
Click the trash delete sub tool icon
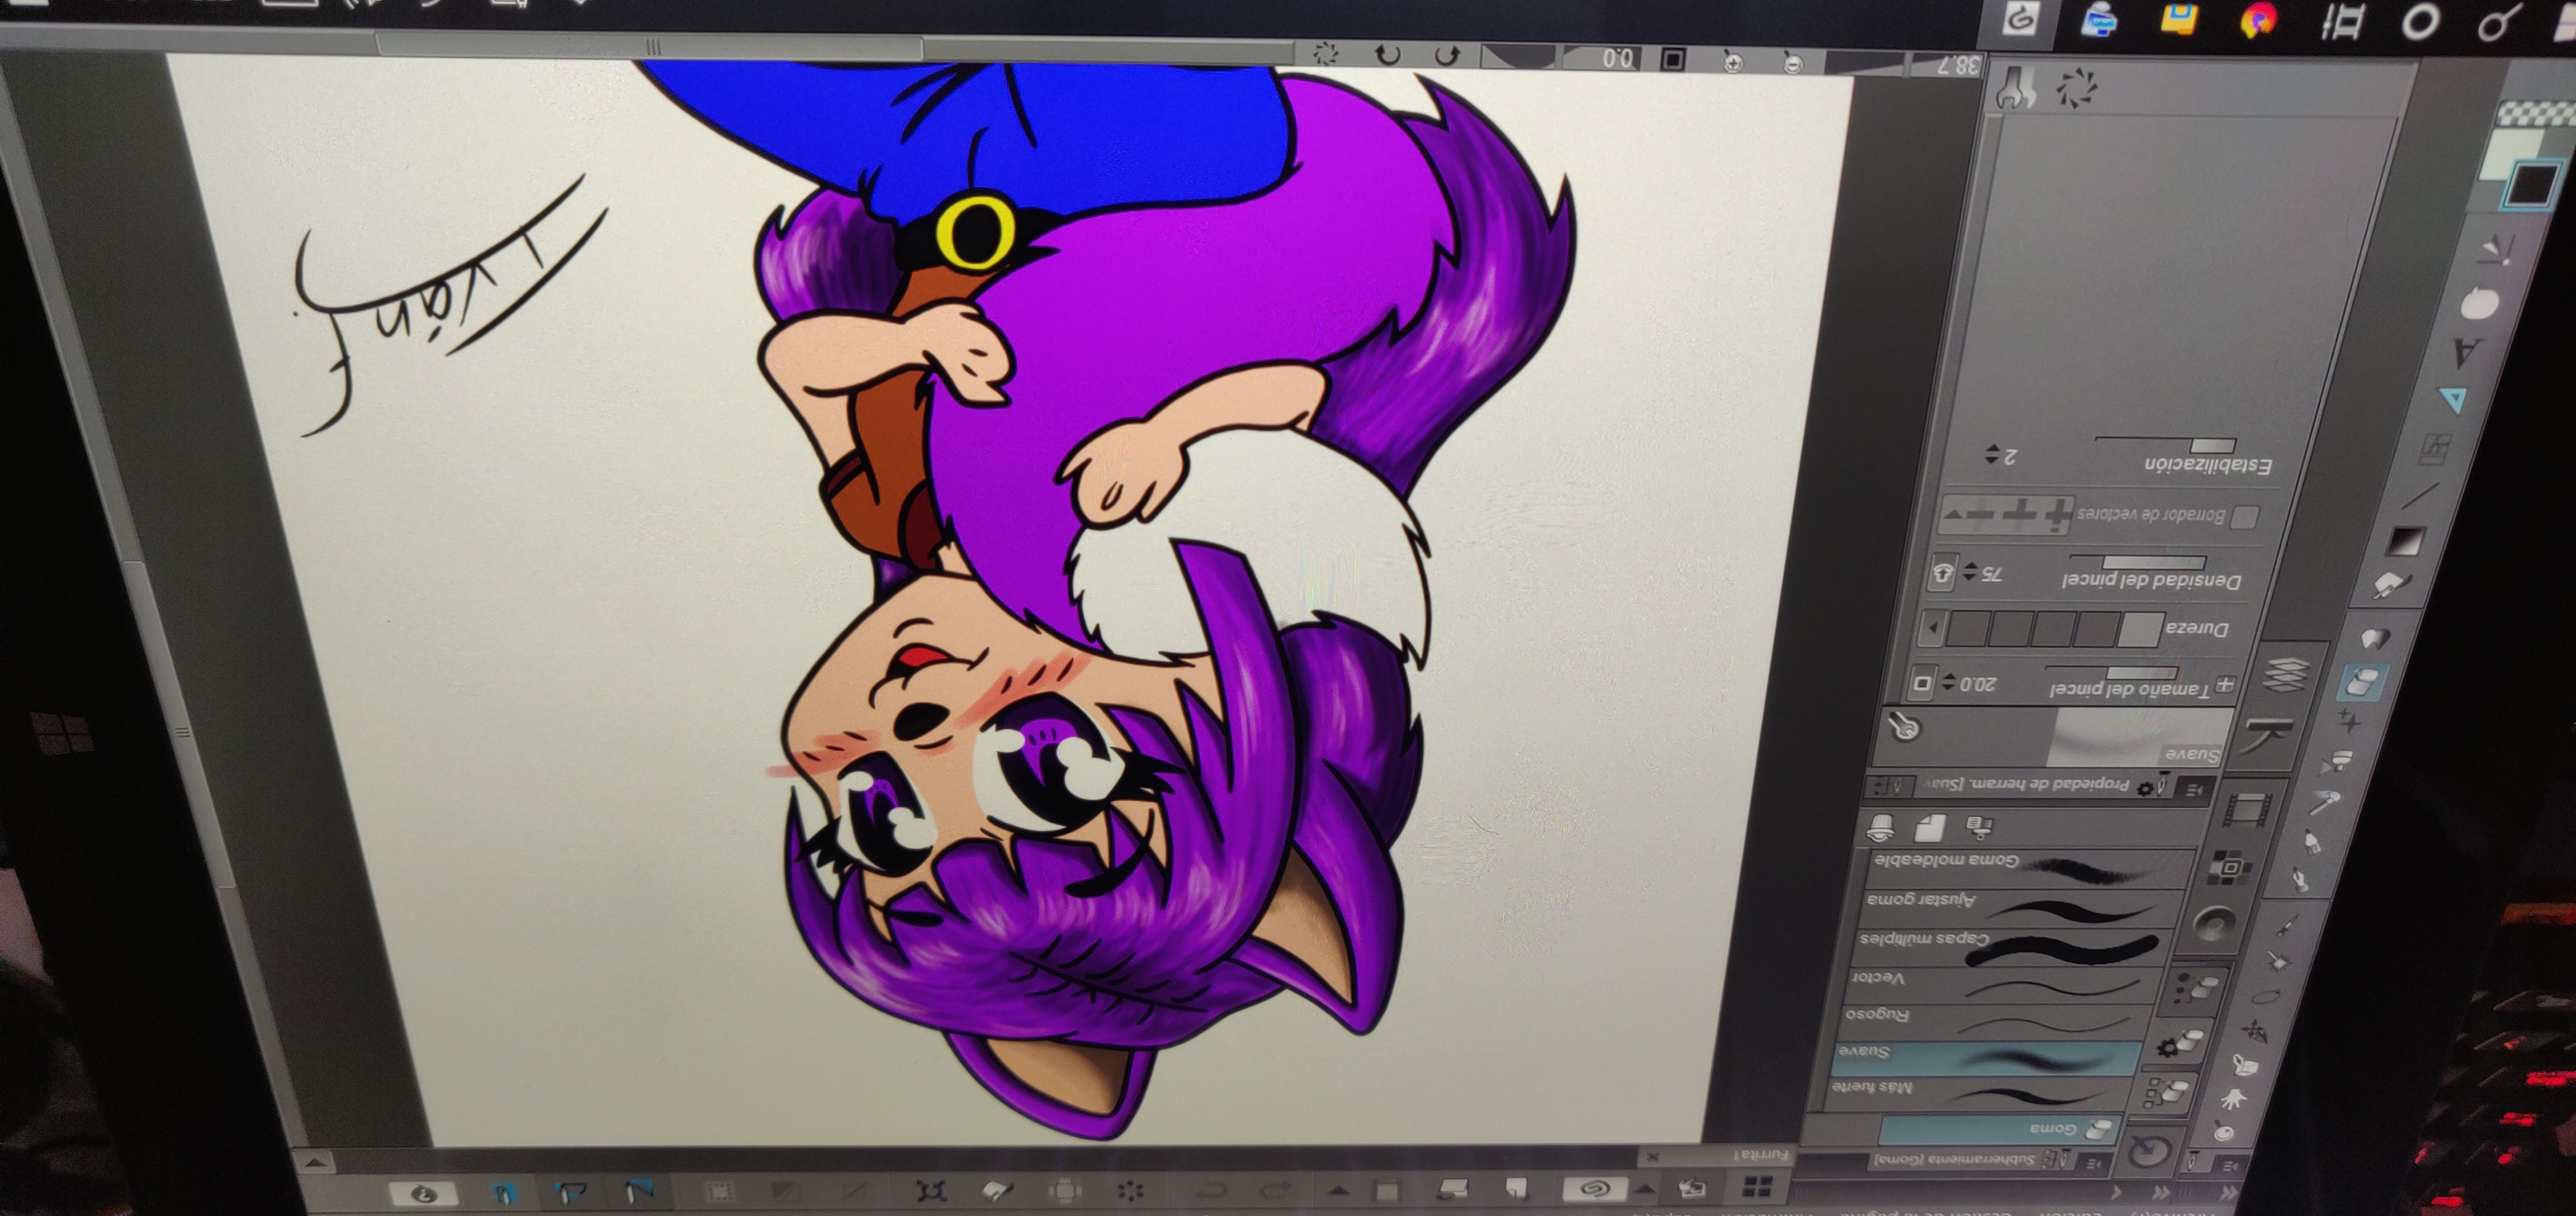1881,827
